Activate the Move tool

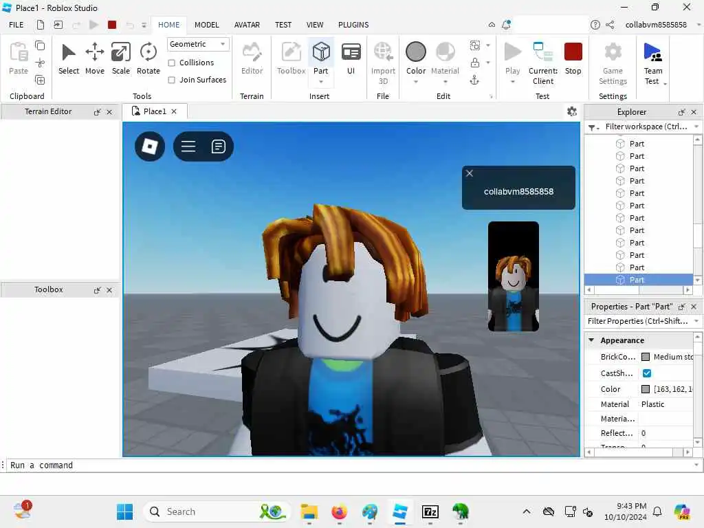(95, 58)
